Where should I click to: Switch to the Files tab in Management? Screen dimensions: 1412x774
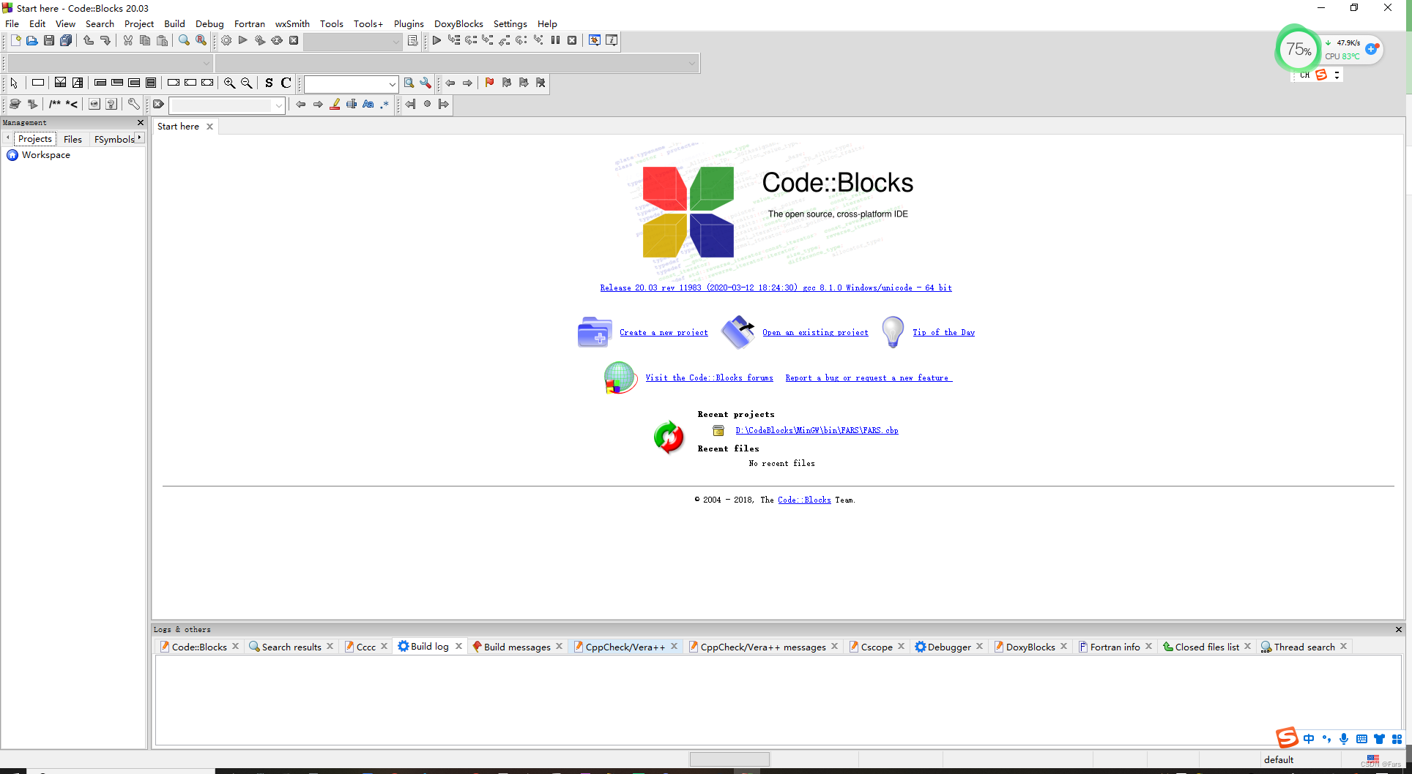(x=73, y=139)
